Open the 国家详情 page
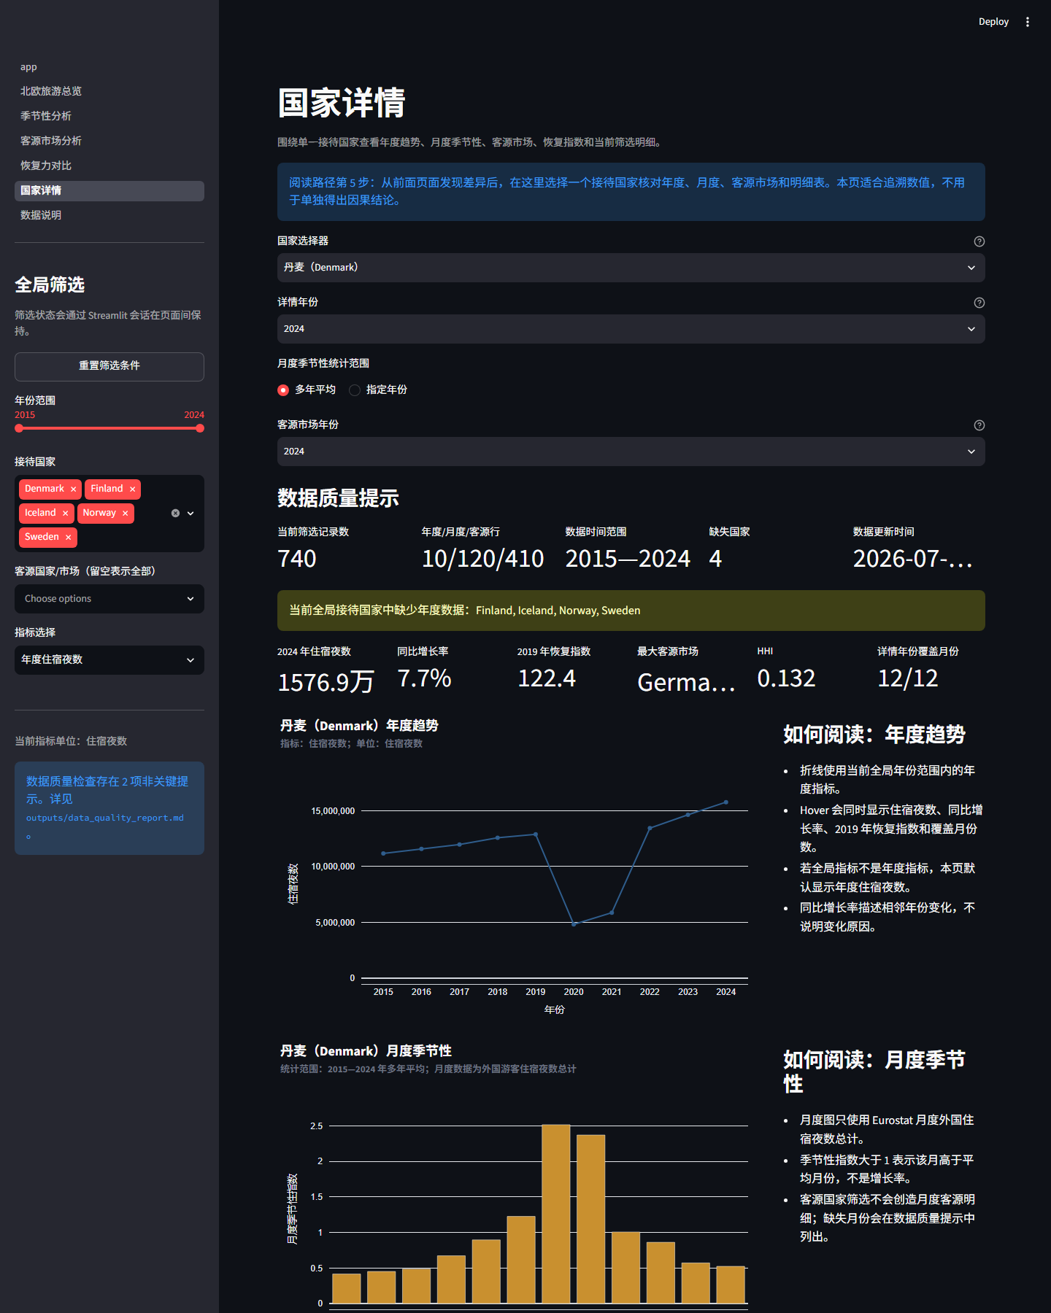Viewport: 1051px width, 1313px height. click(109, 190)
